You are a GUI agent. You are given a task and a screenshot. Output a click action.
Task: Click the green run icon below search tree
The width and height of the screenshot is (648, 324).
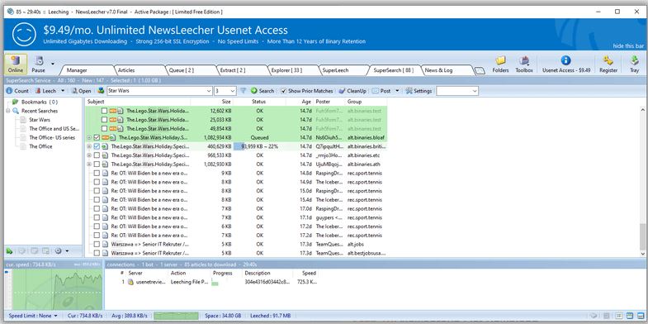tap(10, 250)
